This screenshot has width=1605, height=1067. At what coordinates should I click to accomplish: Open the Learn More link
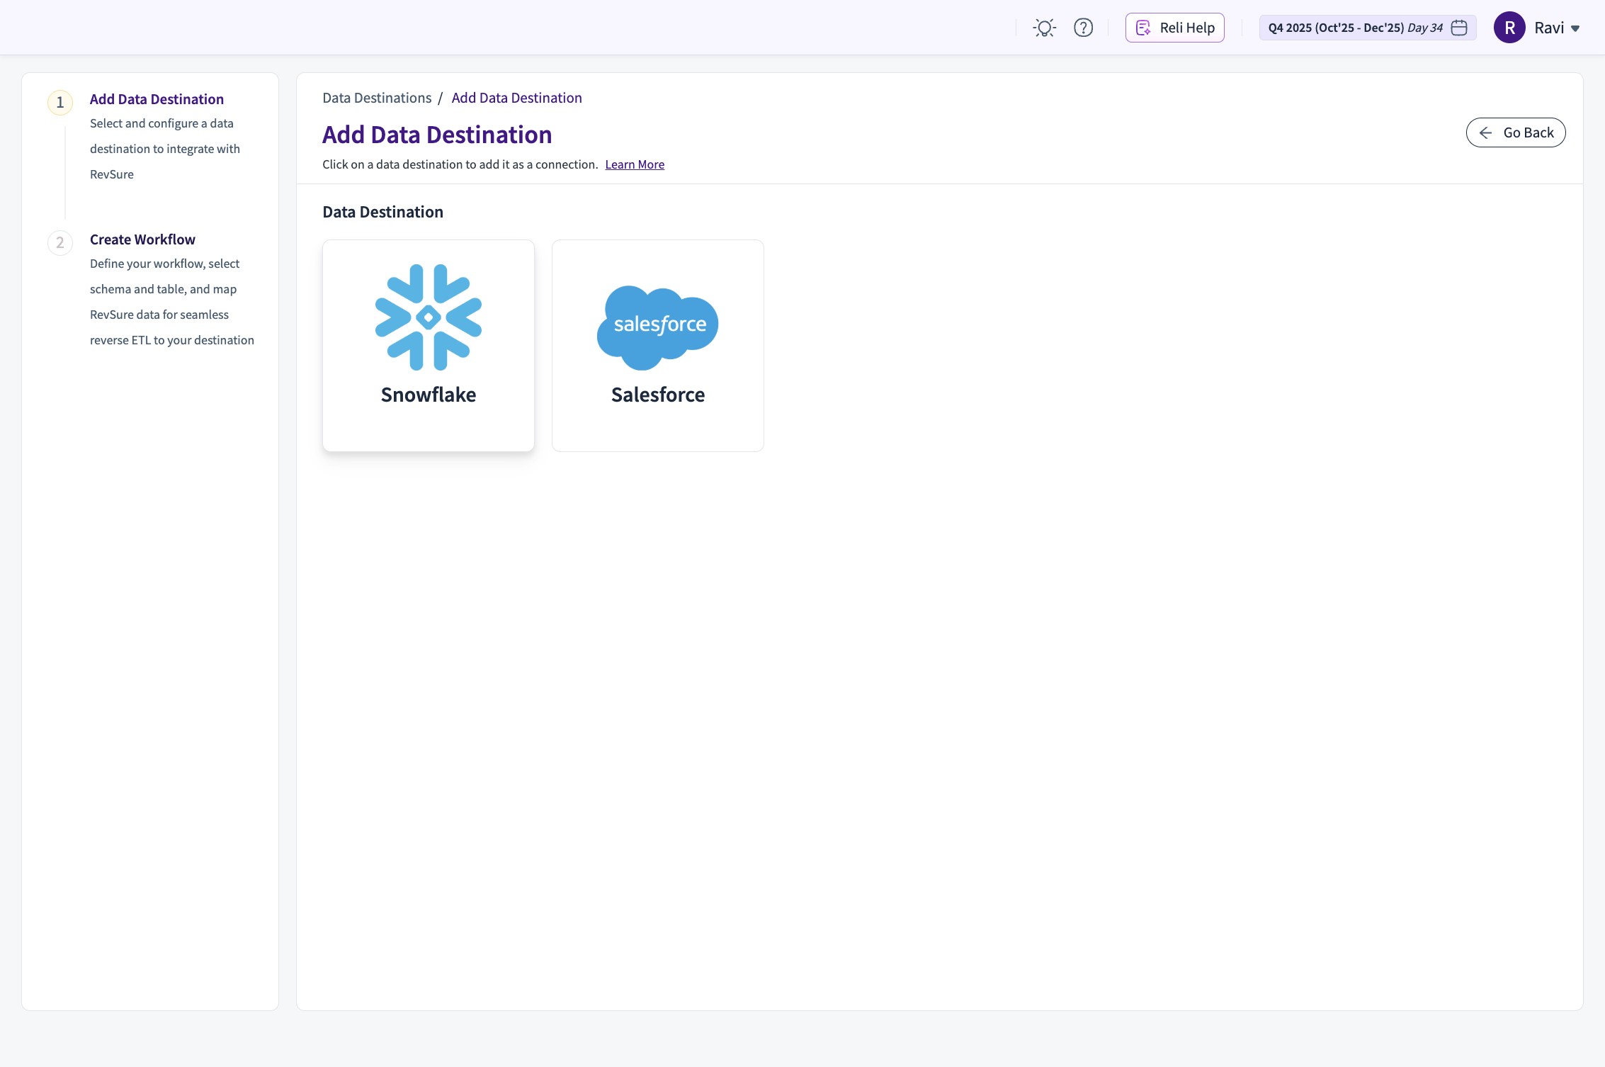point(635,164)
